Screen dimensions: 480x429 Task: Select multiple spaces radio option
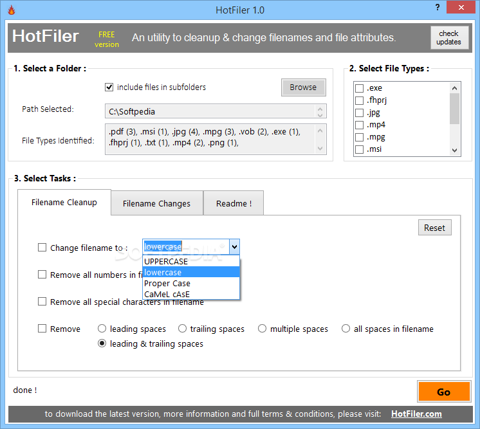click(x=262, y=329)
